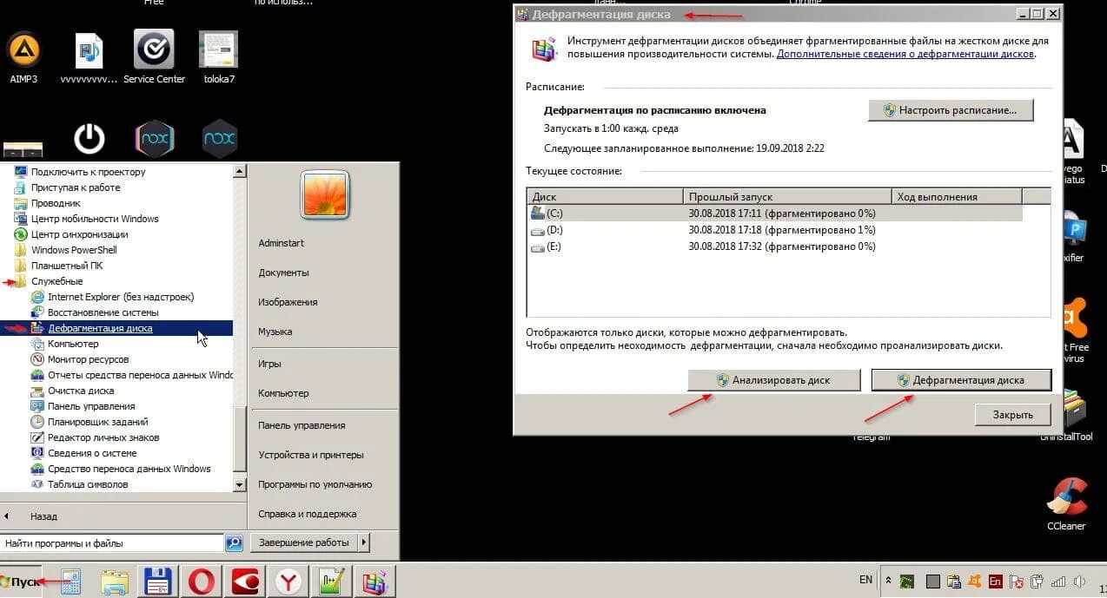Click the programs list scroll-up arrow
Screen dimensions: 1107x598
[240, 172]
